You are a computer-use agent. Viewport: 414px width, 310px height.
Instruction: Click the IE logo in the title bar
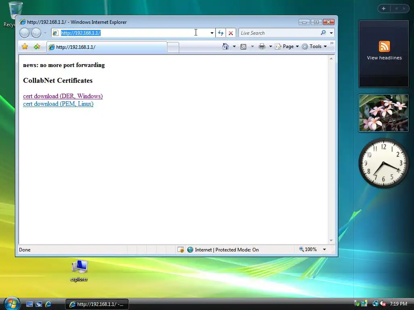(23, 22)
